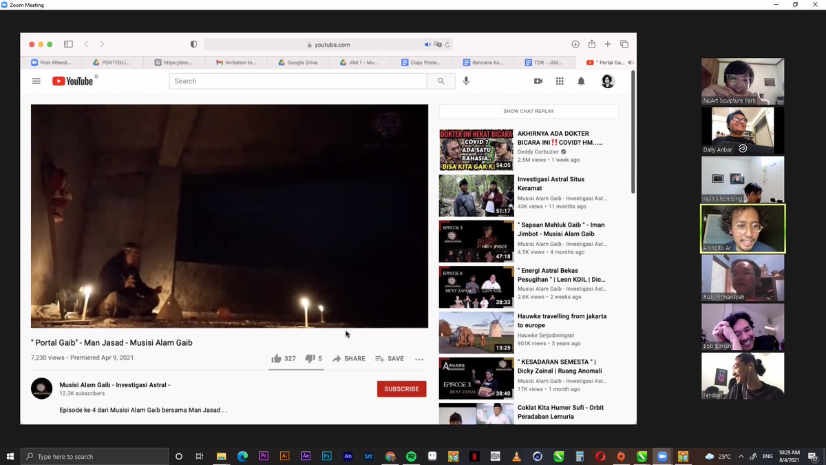The height and width of the screenshot is (465, 826).
Task: Open Netflix from the taskbar
Action: tap(474, 456)
